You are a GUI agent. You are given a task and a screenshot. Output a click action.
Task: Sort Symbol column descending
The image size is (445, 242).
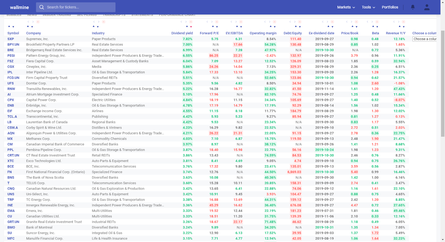[x=13, y=27]
